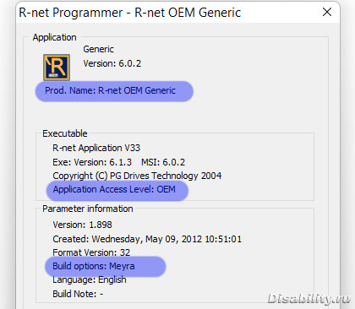355x309 pixels.
Task: Click the dialog title 'R-net Programmer - R-net OEM Generic'
Action: point(130,13)
